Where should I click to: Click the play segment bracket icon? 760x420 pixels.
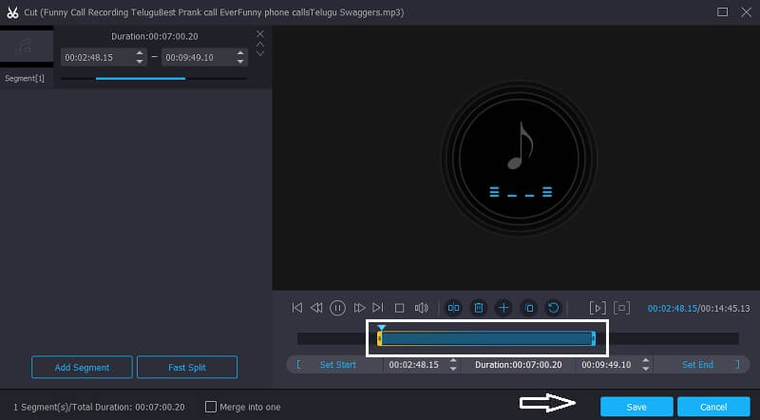[598, 308]
